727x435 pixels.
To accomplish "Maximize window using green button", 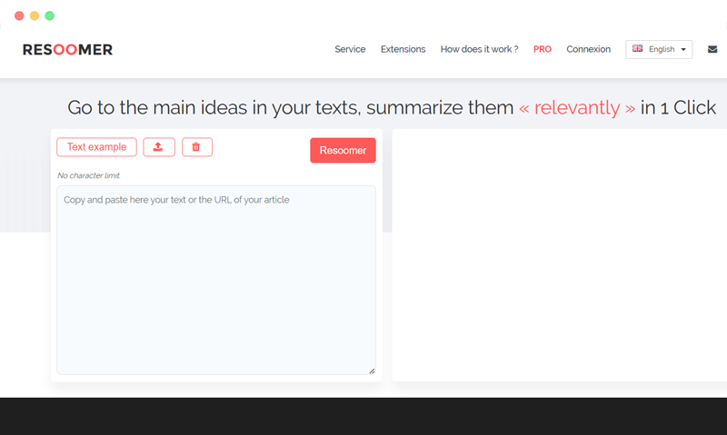I will 49,15.
